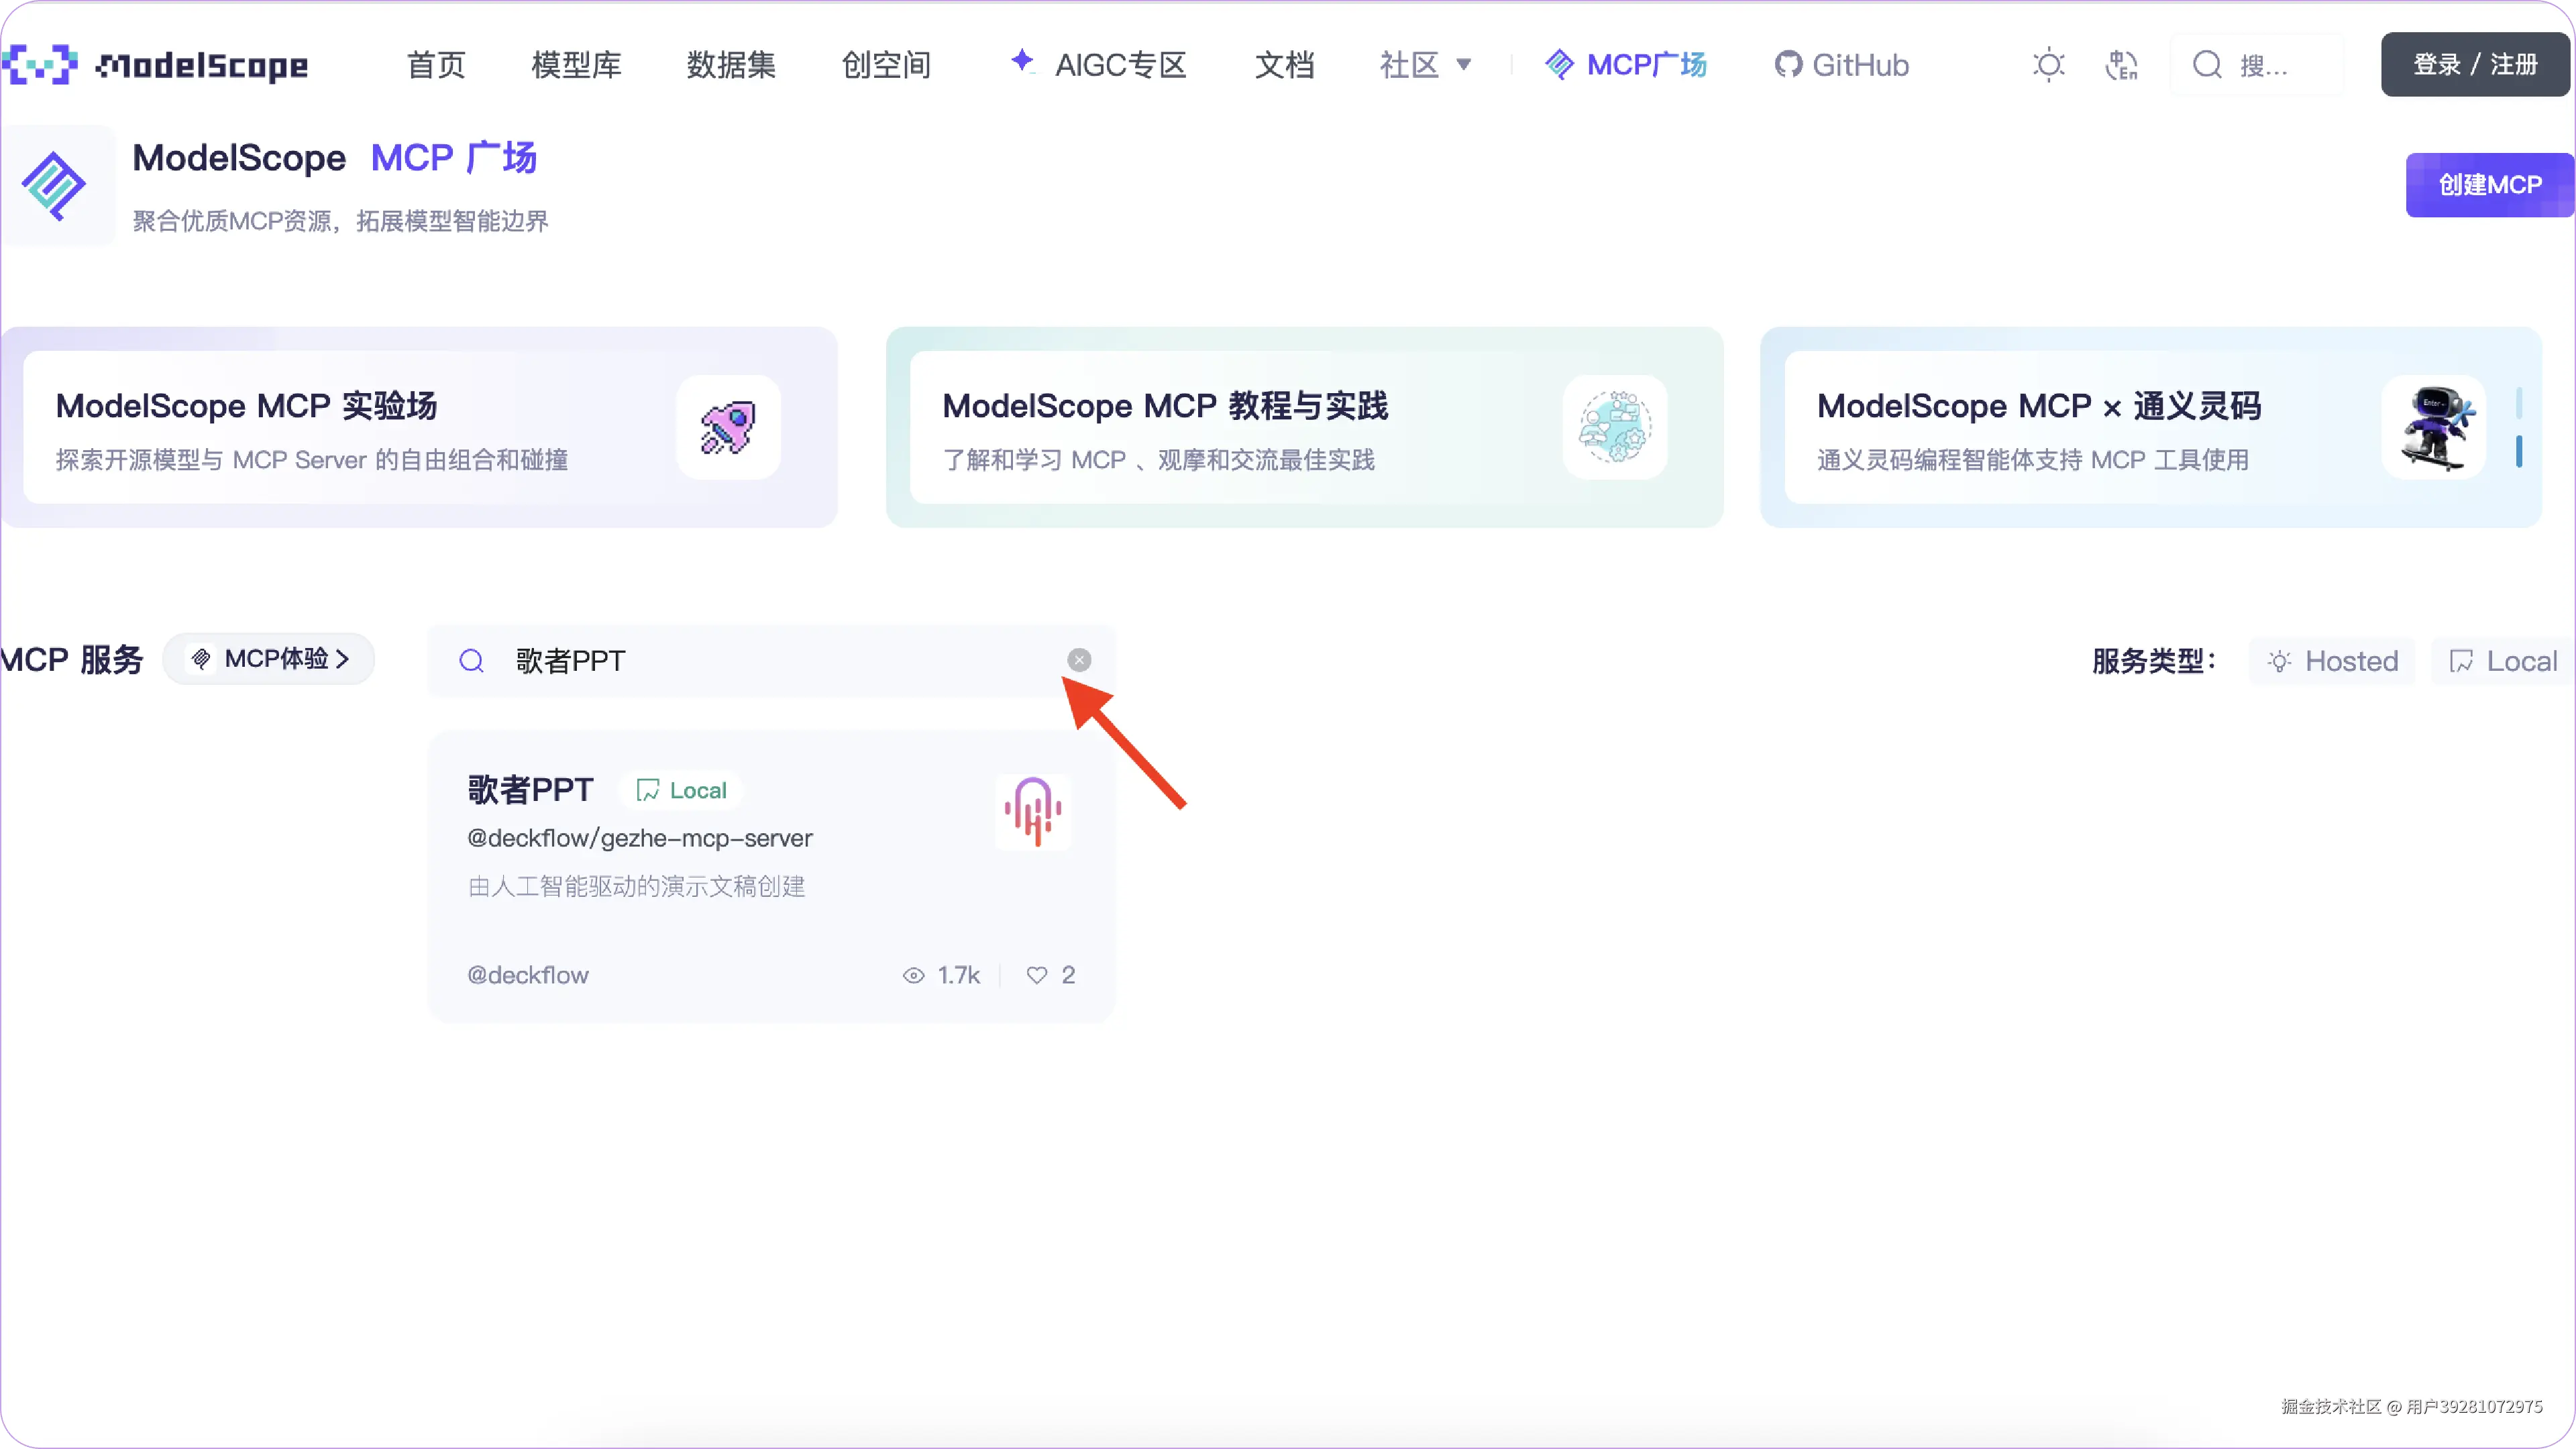Screen dimensions: 2576x1449
Task: Click the ModelScope logo in the header
Action: (155, 65)
